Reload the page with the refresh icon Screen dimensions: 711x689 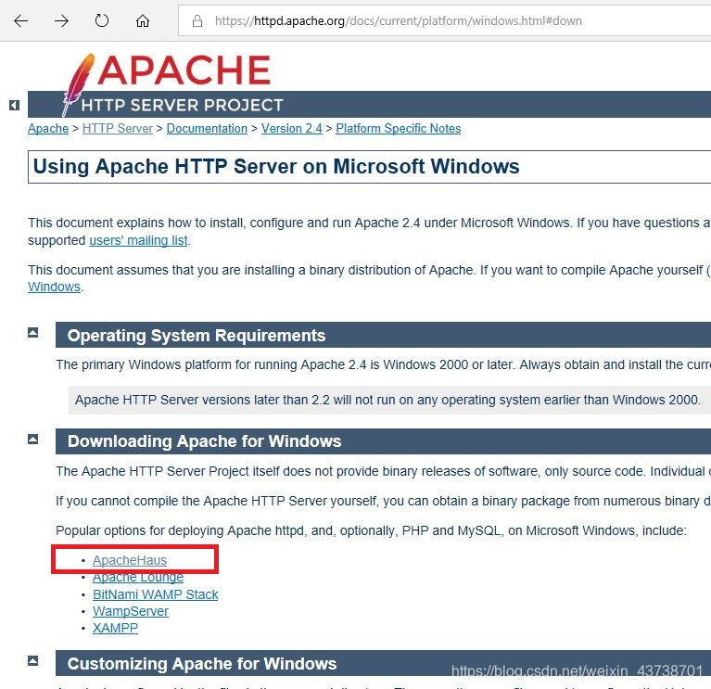click(x=102, y=20)
